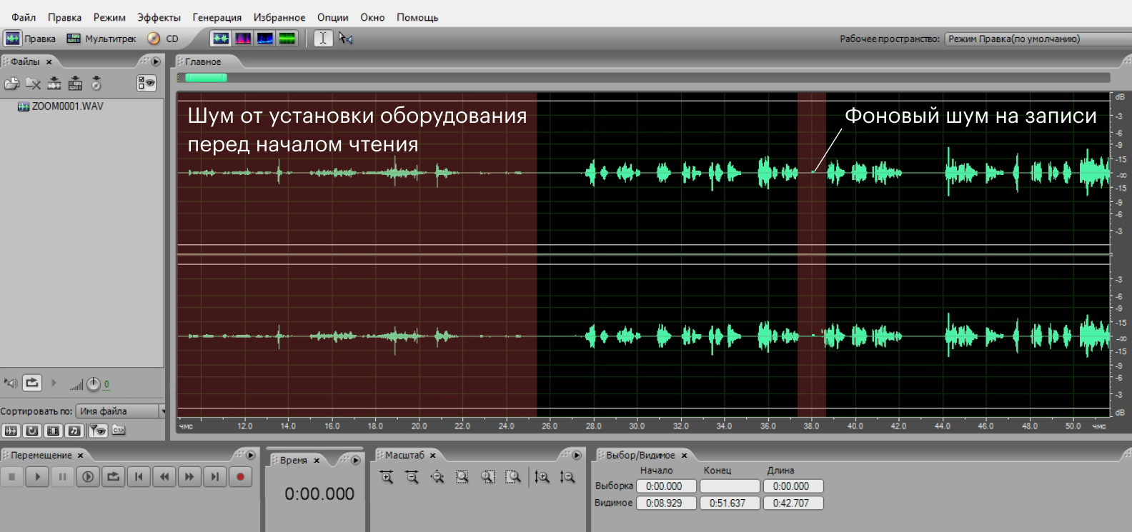
Task: Click zoom to selection icon
Action: tap(462, 477)
